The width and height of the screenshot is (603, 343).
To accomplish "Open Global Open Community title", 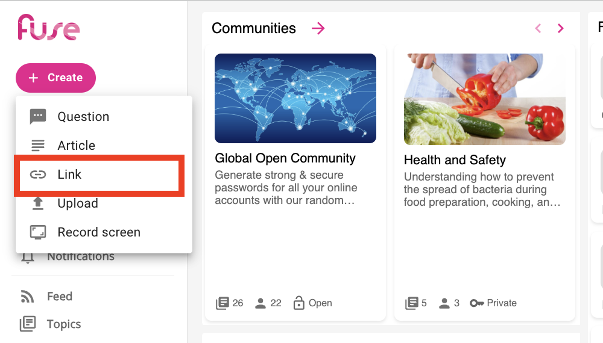I will point(285,158).
